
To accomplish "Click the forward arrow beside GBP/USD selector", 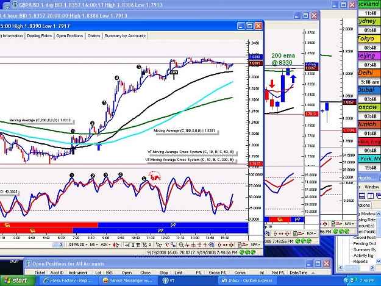I will click(61, 245).
